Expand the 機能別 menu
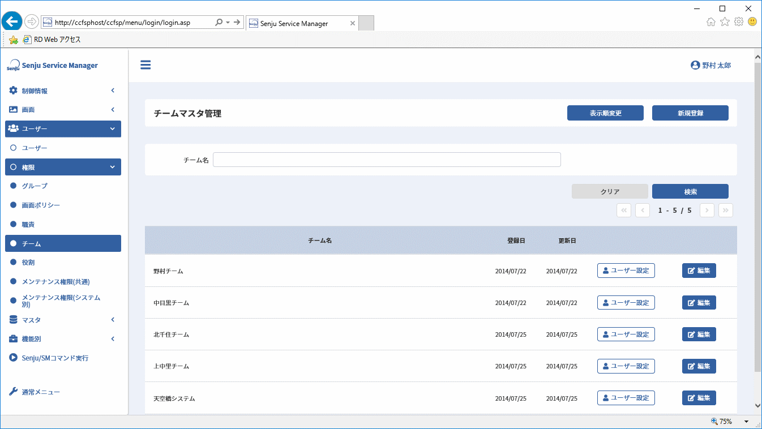 click(x=63, y=339)
